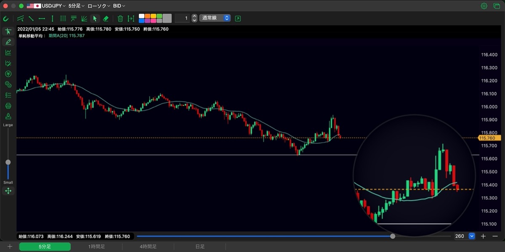Screen dimensions: 505x252
Task: Click the plus zoom-in button
Action: 484,236
